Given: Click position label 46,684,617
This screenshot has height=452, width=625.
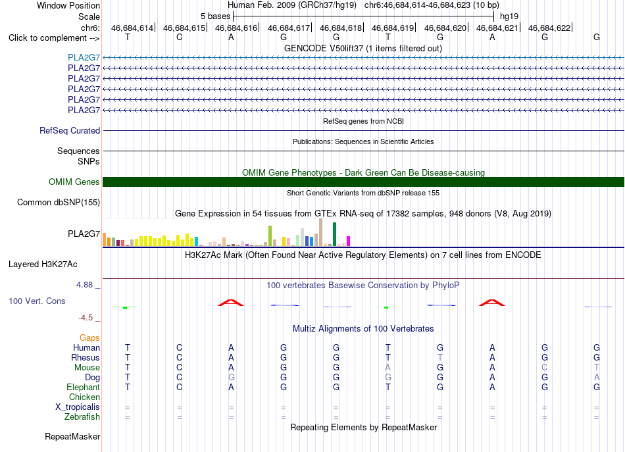Looking at the screenshot, I should point(289,28).
